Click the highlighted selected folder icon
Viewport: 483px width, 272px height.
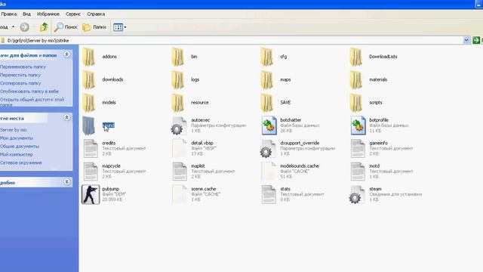[x=89, y=126]
